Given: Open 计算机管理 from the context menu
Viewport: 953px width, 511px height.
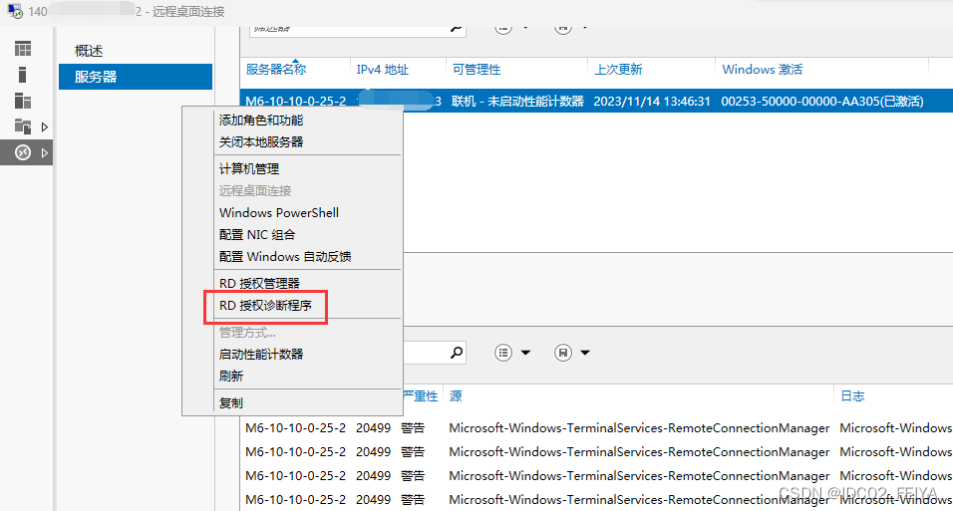Looking at the screenshot, I should pyautogui.click(x=249, y=169).
